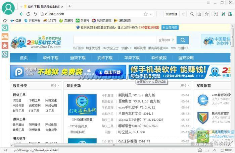Image resolution: width=235 pixels, height=153 pixels.
Task: Open the downloads icon in toolbar
Action: tap(199, 14)
